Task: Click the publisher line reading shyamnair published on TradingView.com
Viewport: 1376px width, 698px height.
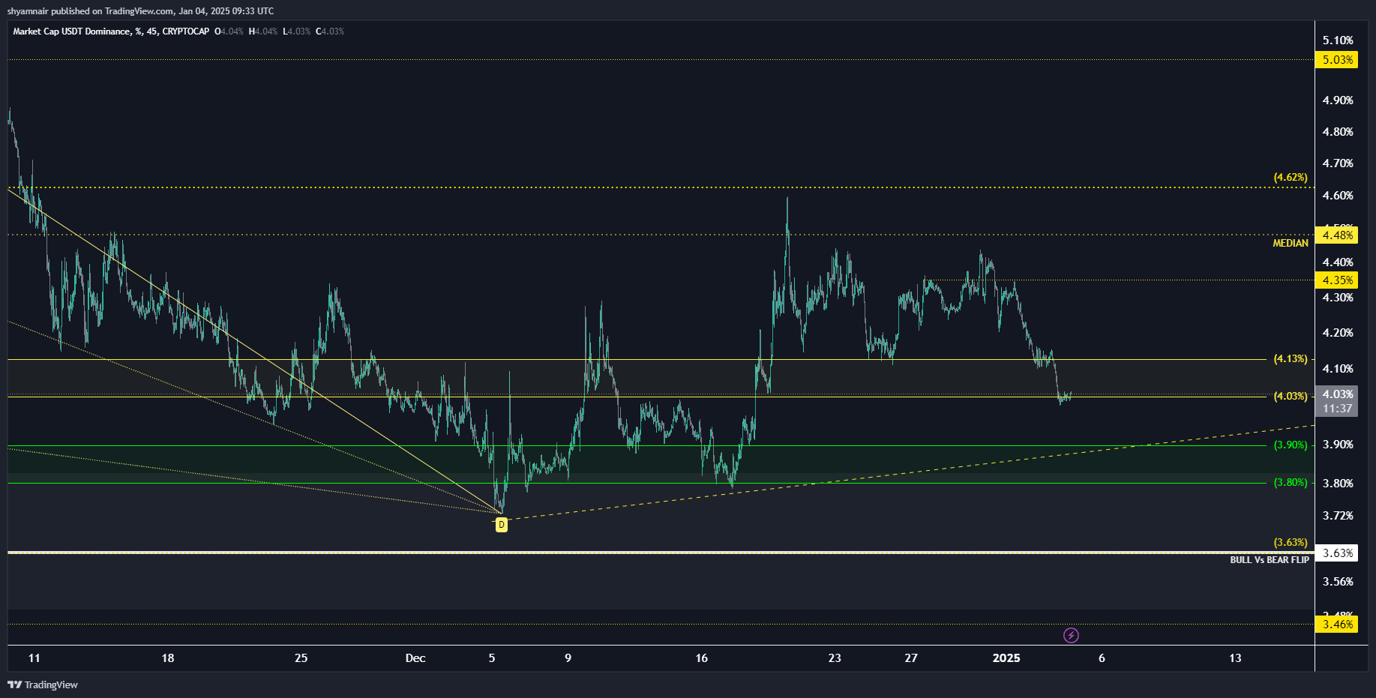Action: point(140,10)
